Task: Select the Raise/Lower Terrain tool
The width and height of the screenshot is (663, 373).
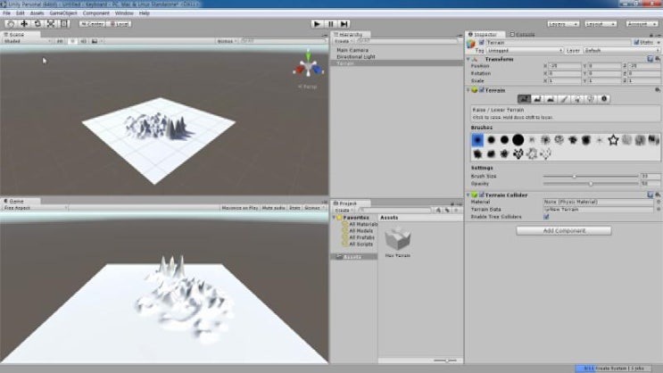Action: (x=524, y=99)
